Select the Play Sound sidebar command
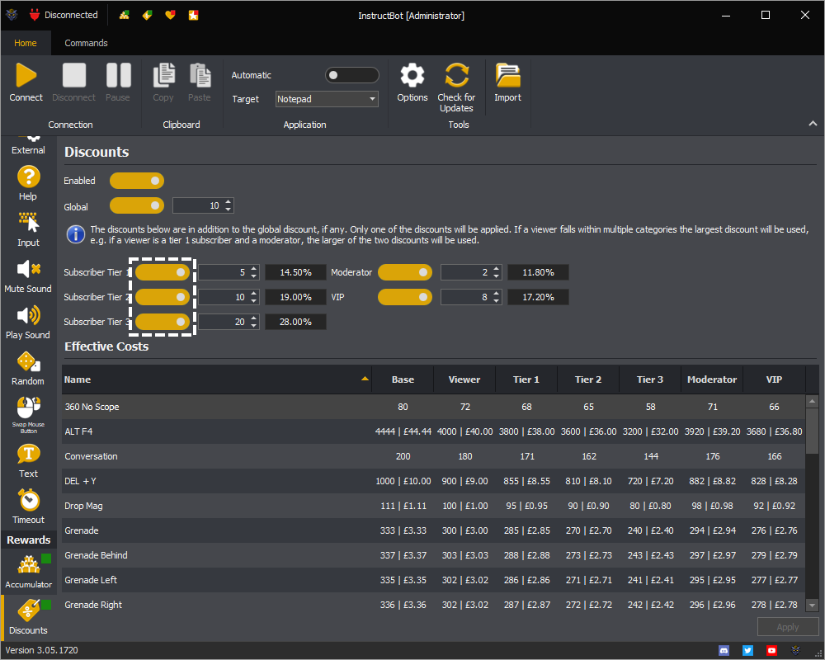The height and width of the screenshot is (660, 825). click(x=28, y=322)
